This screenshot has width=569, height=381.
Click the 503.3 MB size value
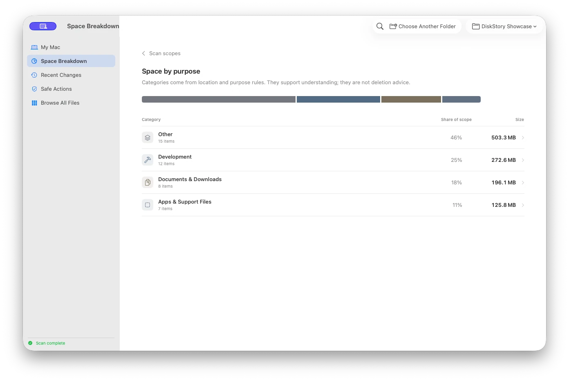point(504,138)
